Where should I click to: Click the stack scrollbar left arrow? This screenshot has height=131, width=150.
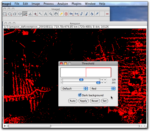142,126
